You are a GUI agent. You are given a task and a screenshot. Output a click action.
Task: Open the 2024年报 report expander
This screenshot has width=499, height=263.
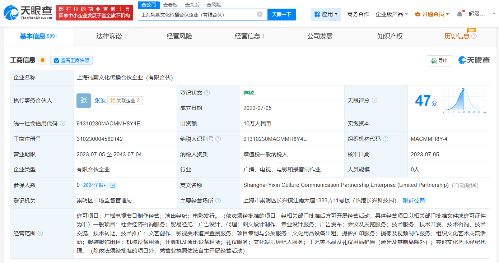coord(95,185)
